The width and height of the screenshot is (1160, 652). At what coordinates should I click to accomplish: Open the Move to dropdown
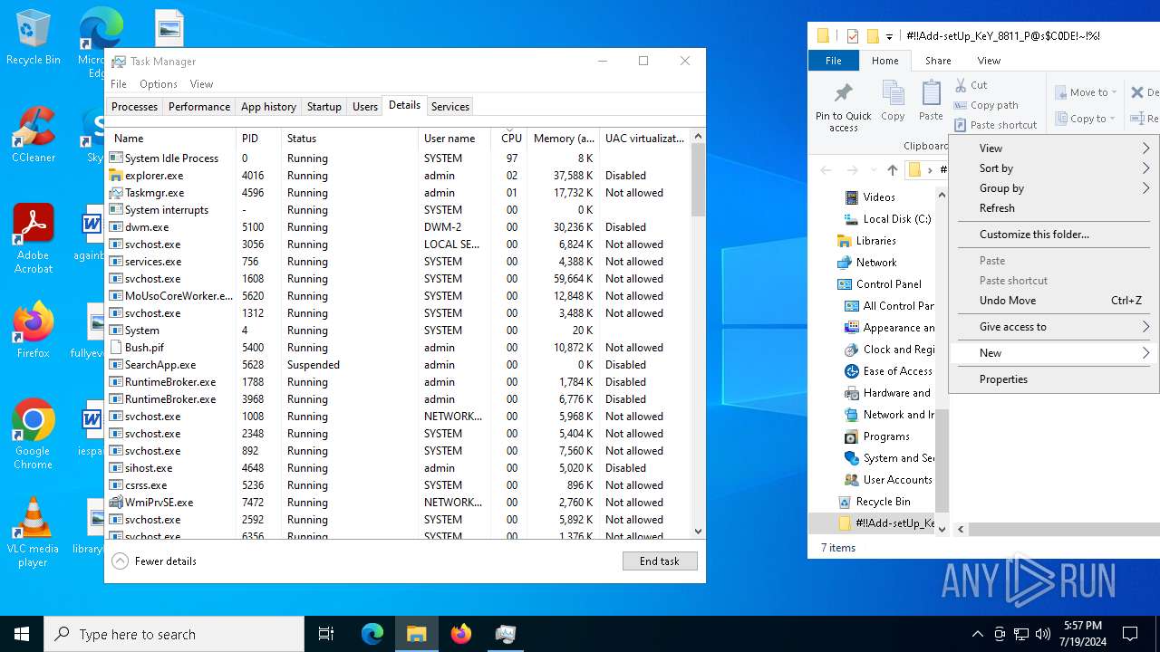pos(1086,92)
